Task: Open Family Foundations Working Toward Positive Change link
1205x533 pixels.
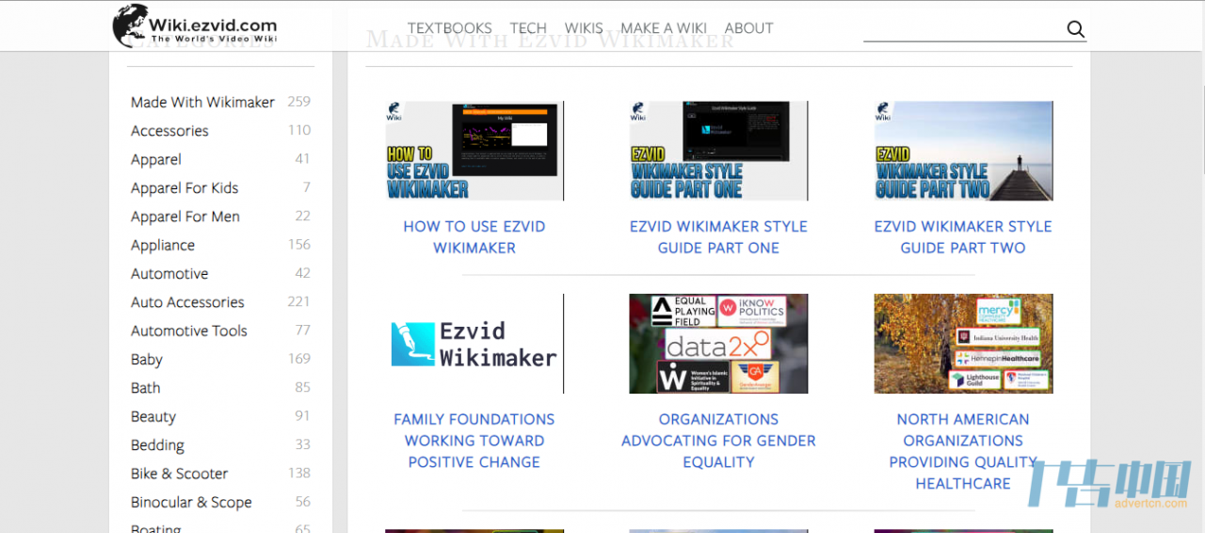Action: point(474,441)
